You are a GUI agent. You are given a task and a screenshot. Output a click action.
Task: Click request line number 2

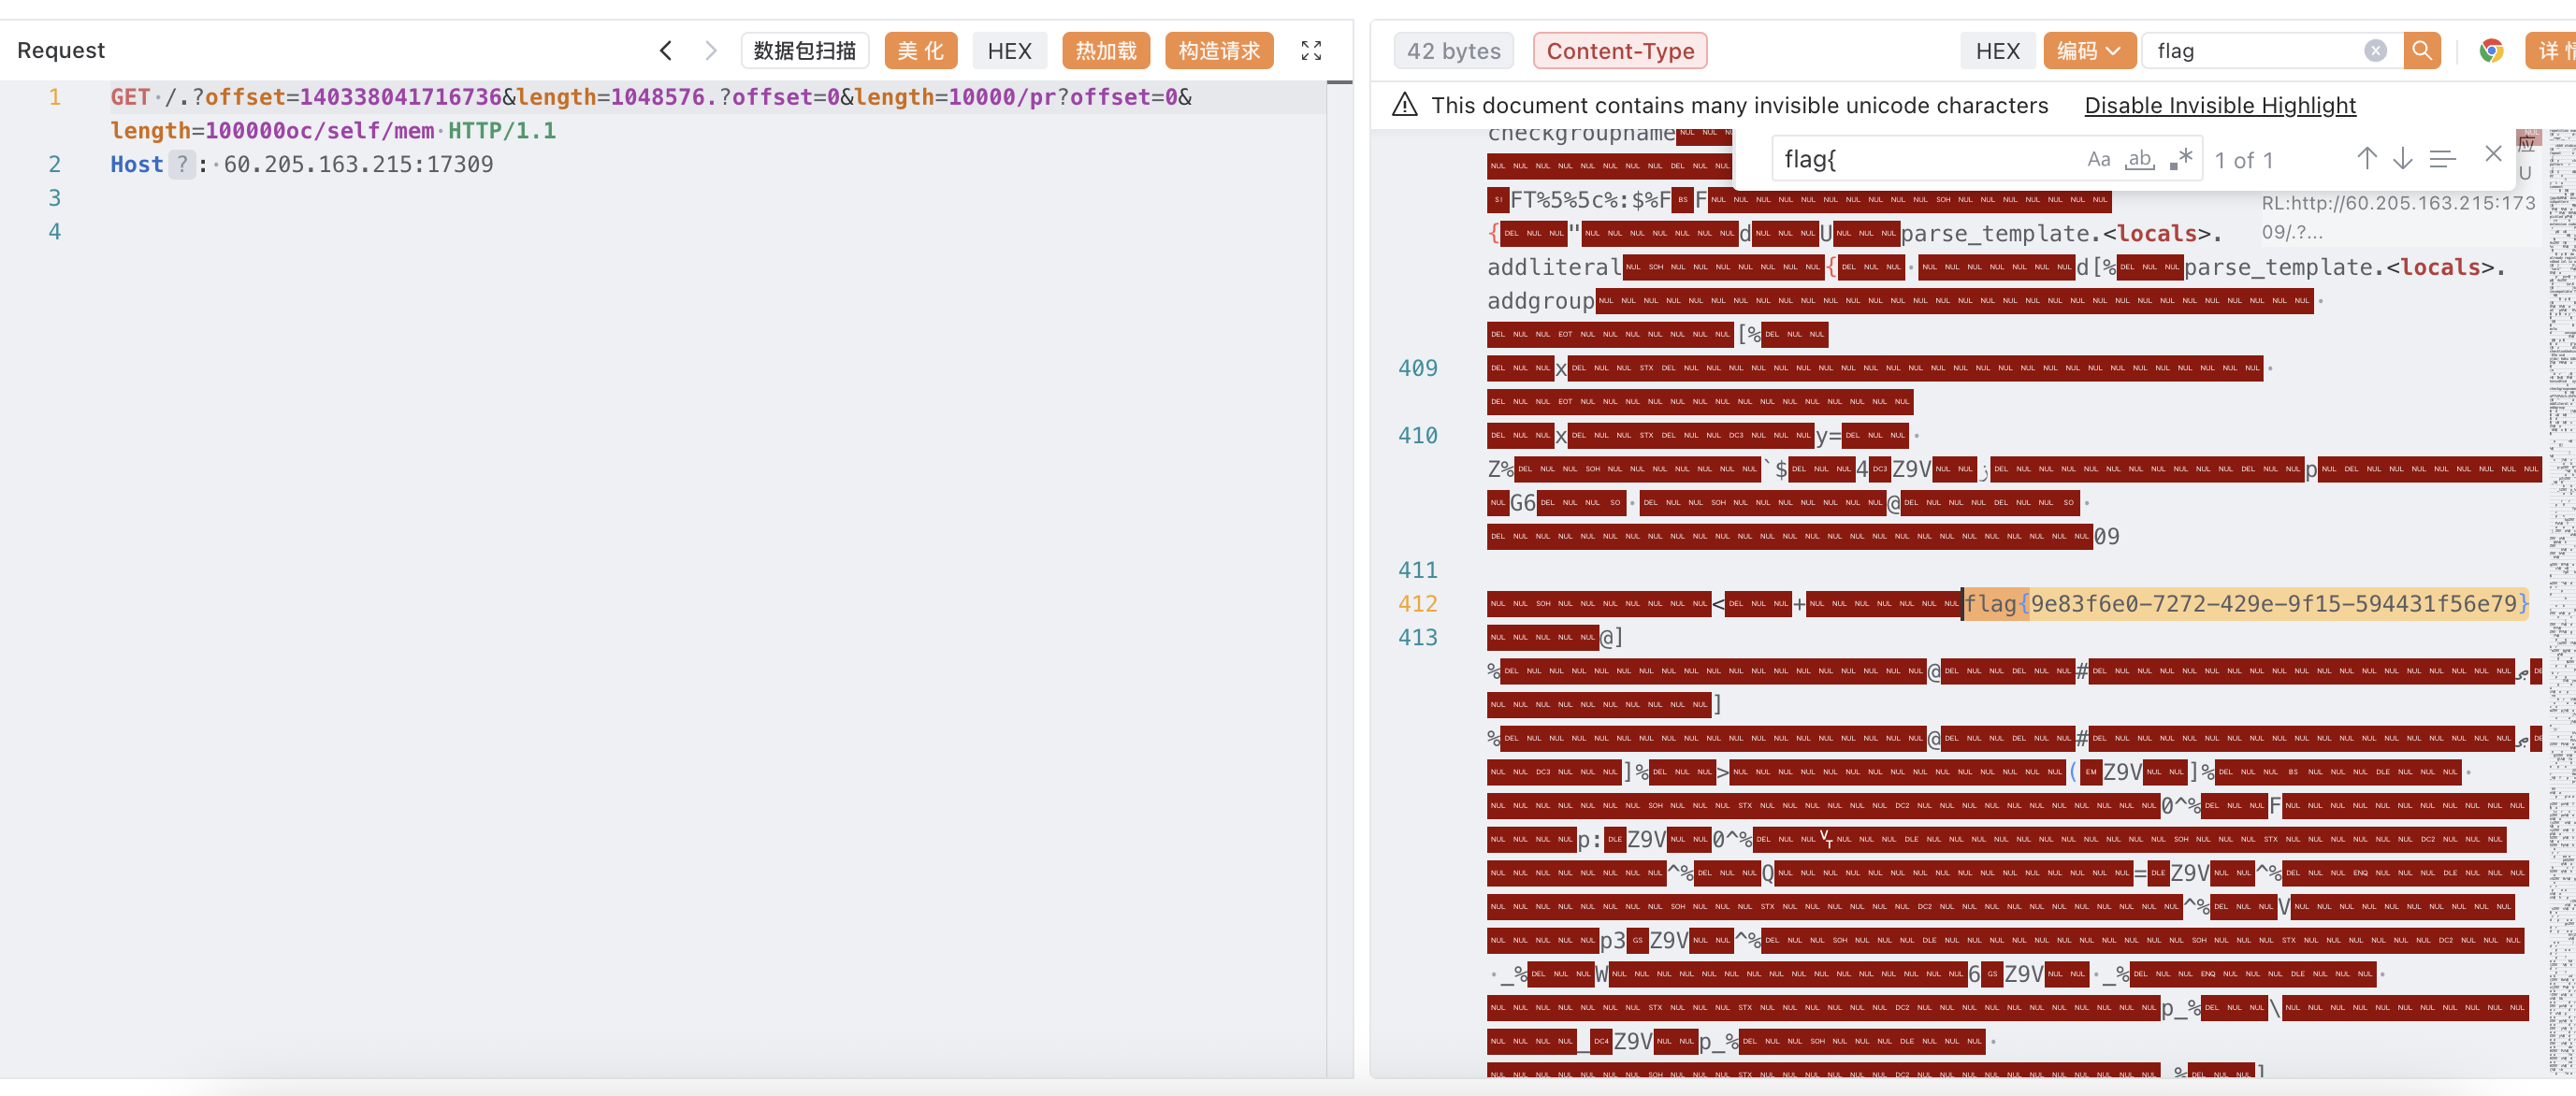[x=55, y=164]
